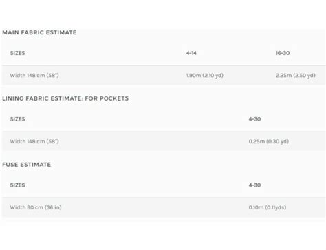Select the 4-14 size column header
This screenshot has height=250, width=326.
(191, 53)
